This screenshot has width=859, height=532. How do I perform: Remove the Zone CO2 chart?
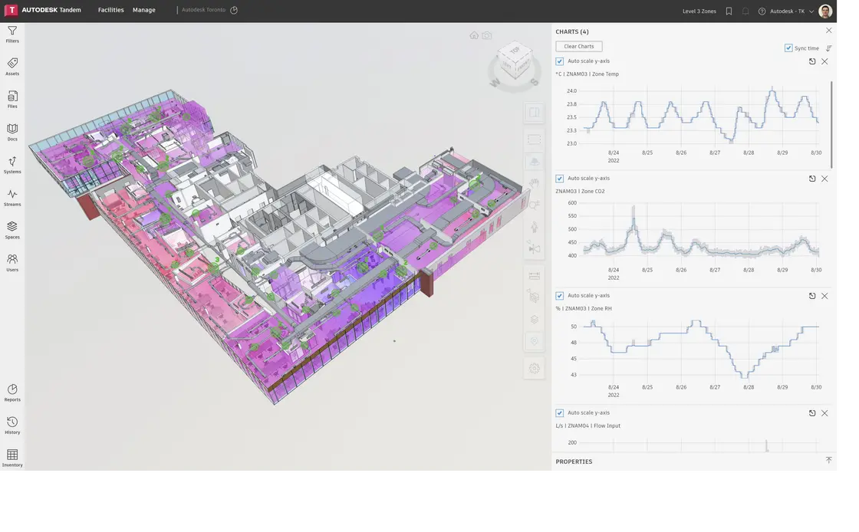[824, 179]
